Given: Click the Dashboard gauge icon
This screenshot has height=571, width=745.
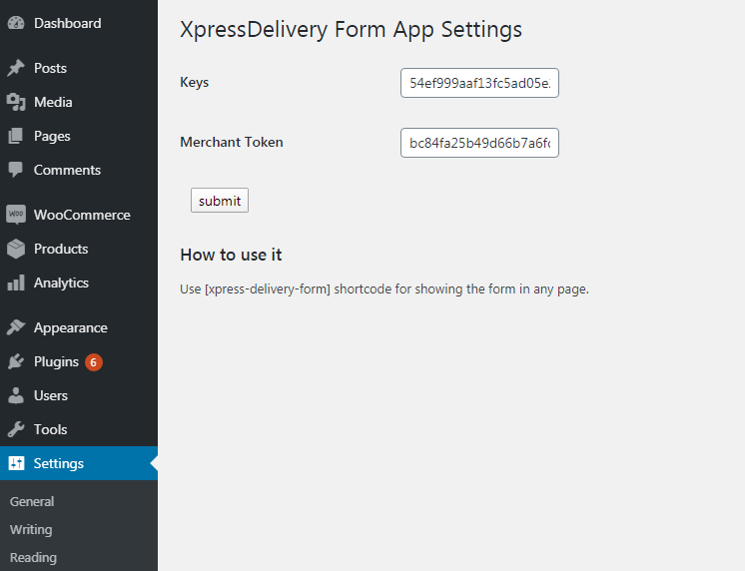Looking at the screenshot, I should pyautogui.click(x=16, y=23).
